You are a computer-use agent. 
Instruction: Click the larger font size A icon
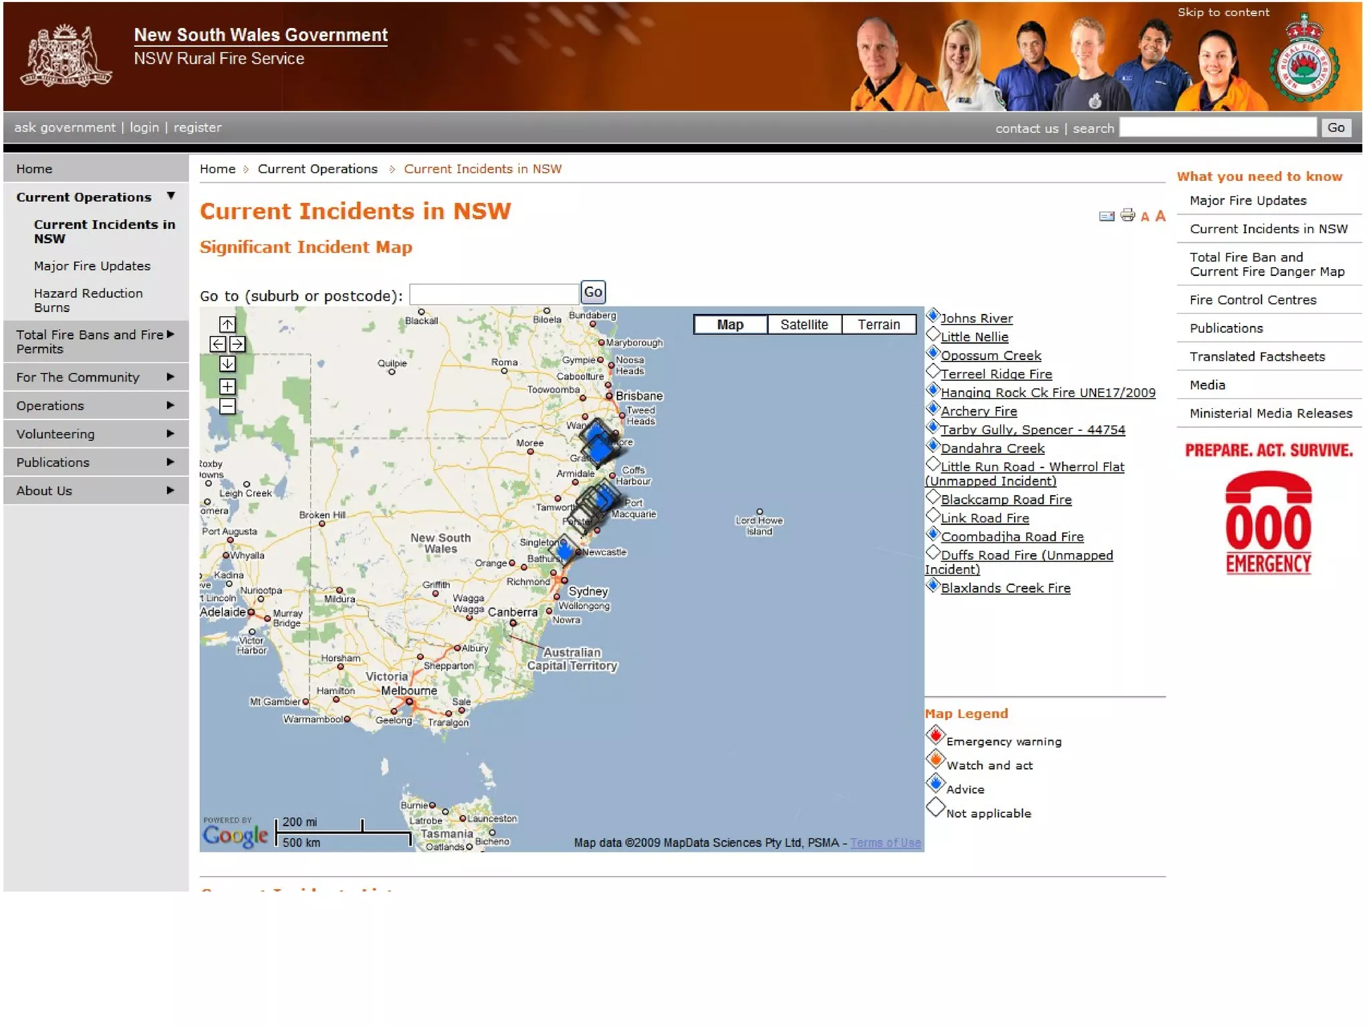(x=1160, y=216)
